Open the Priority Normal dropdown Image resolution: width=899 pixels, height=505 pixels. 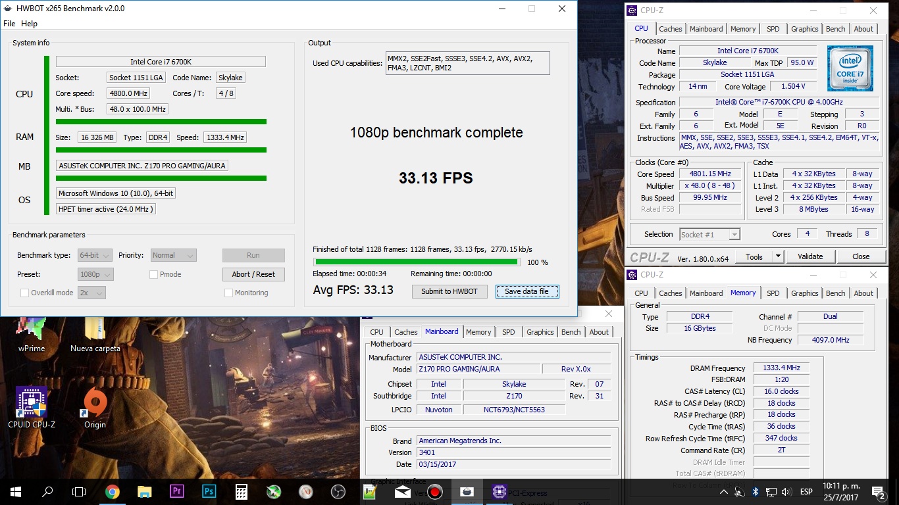(x=174, y=255)
